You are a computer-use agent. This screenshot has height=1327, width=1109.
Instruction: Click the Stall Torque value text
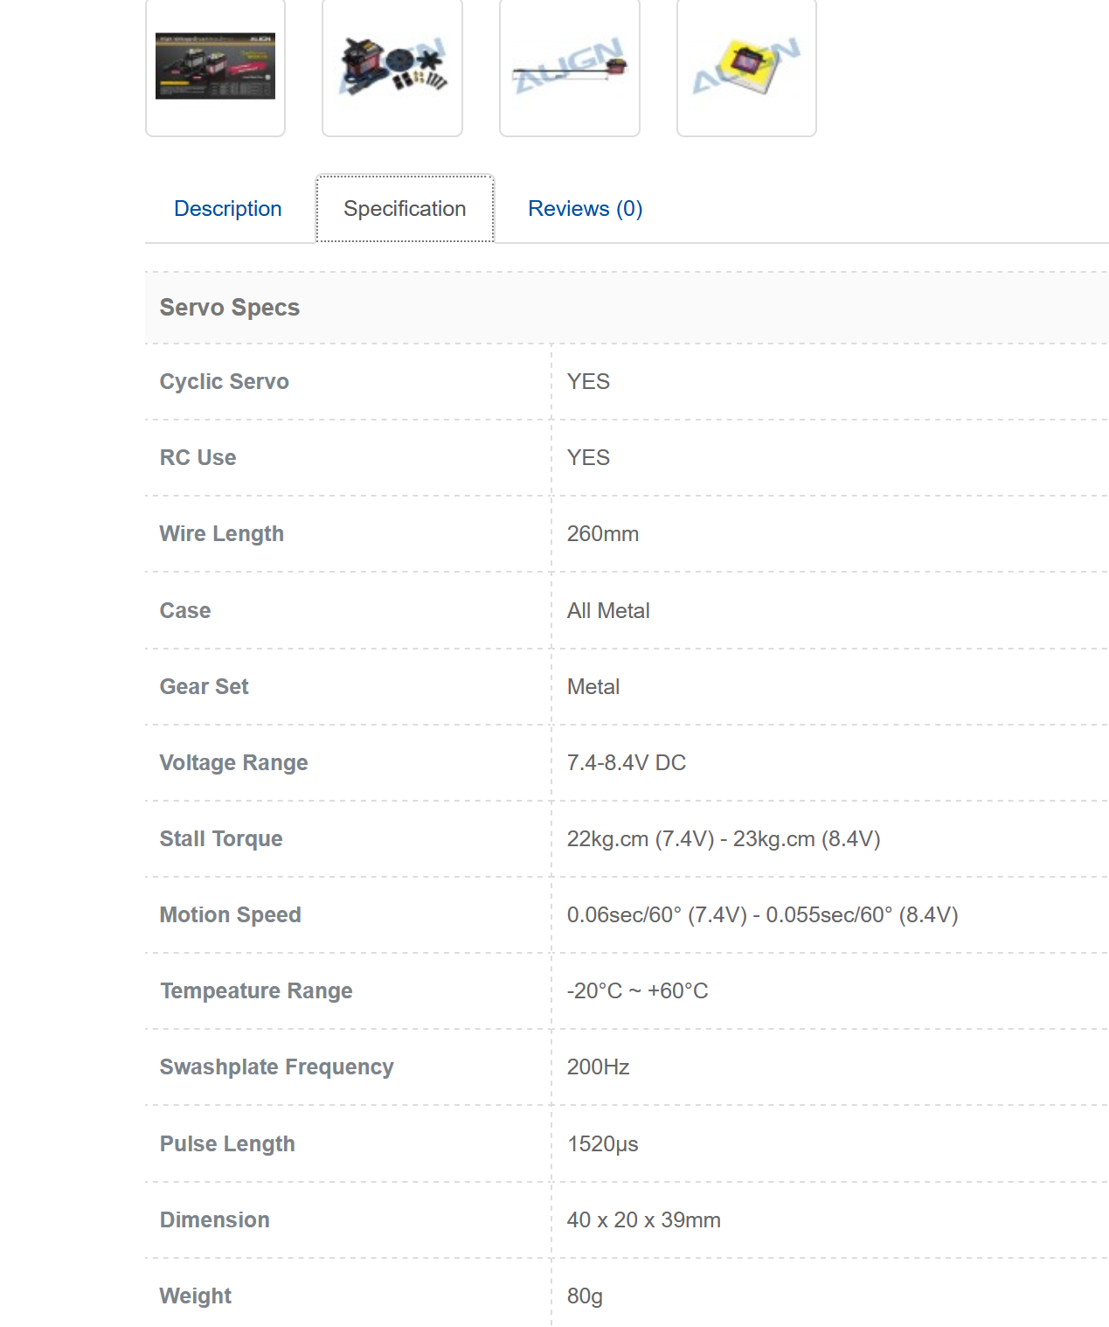724,839
